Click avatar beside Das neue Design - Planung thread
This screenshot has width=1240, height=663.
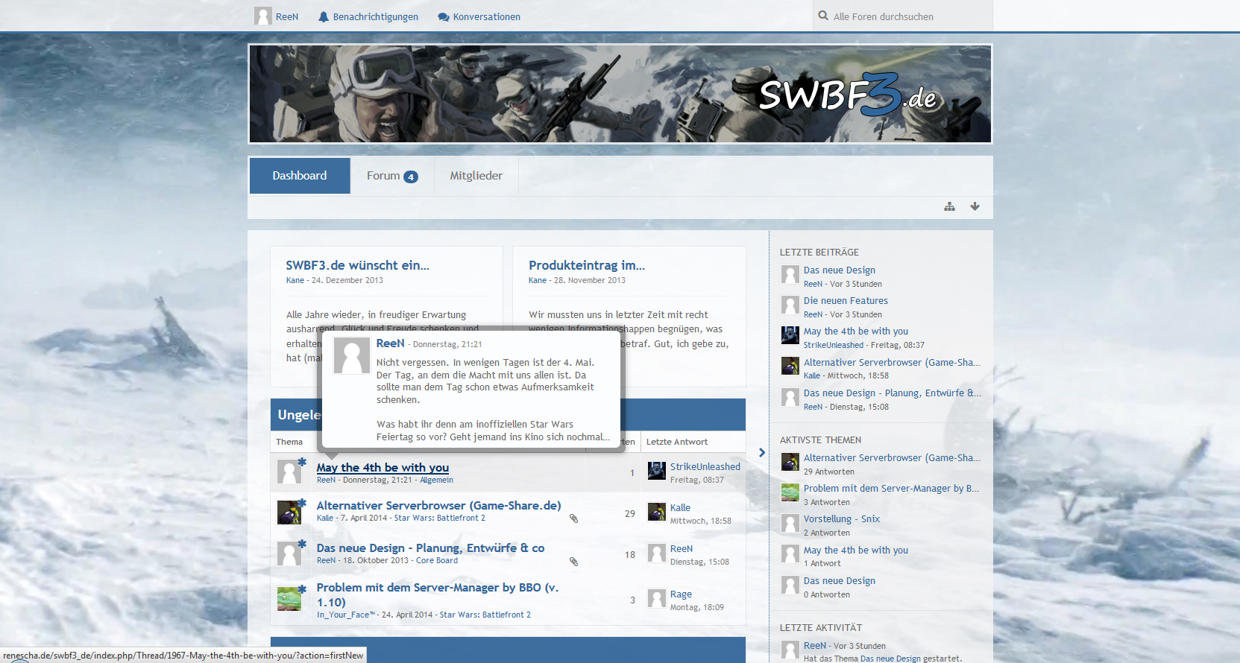click(x=289, y=553)
